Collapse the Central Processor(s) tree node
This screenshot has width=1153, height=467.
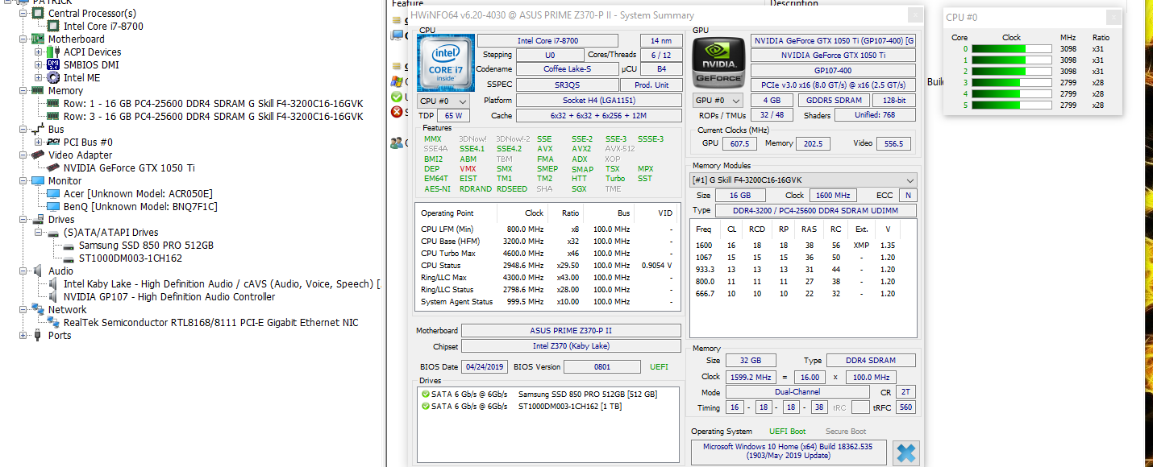pyautogui.click(x=23, y=13)
